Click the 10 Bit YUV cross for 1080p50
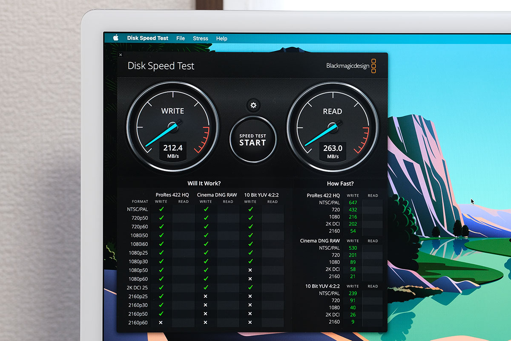 click(250, 270)
